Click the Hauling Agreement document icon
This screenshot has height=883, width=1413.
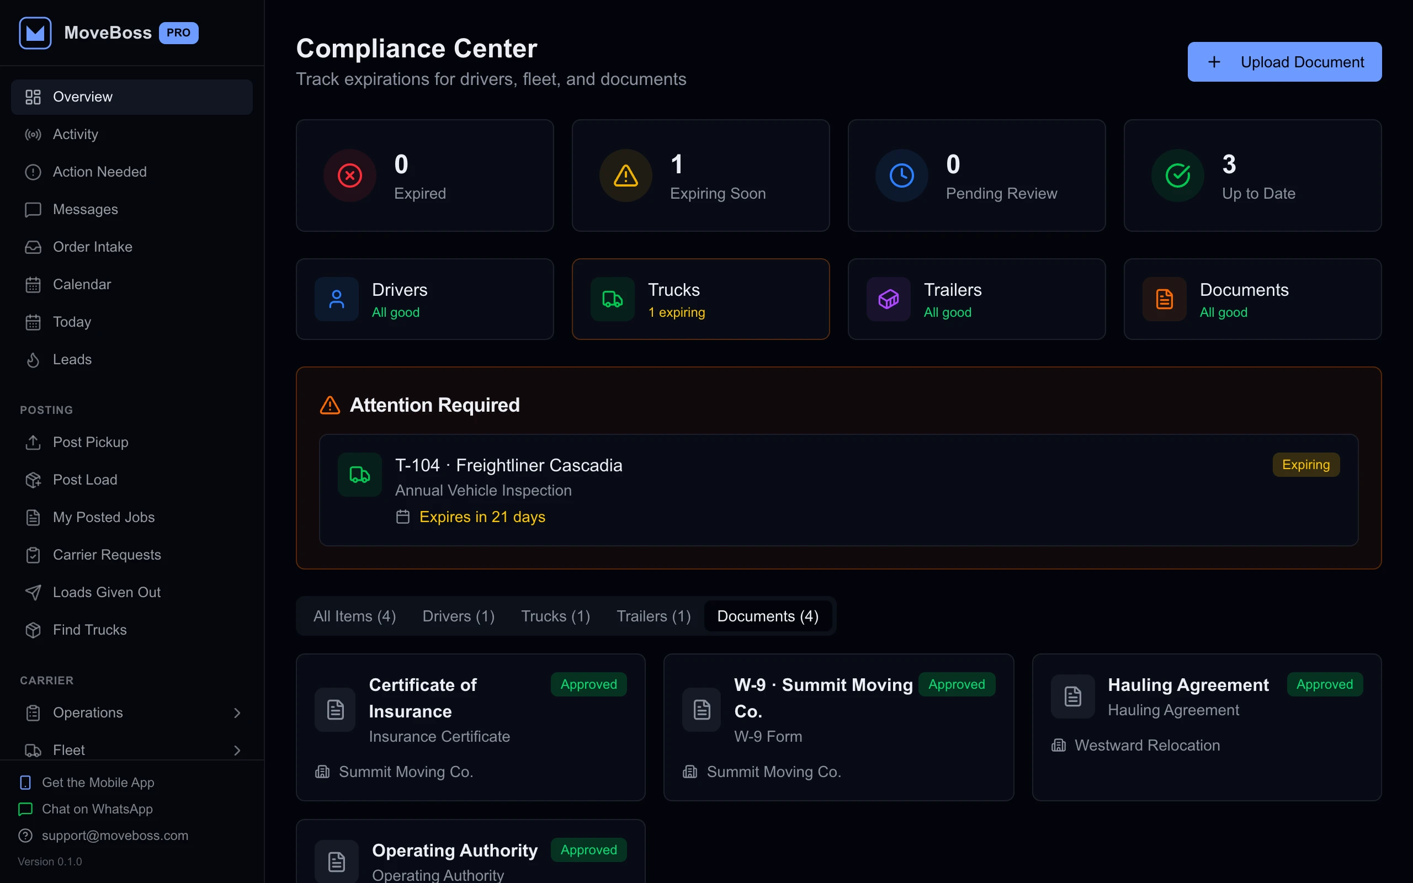(1072, 696)
